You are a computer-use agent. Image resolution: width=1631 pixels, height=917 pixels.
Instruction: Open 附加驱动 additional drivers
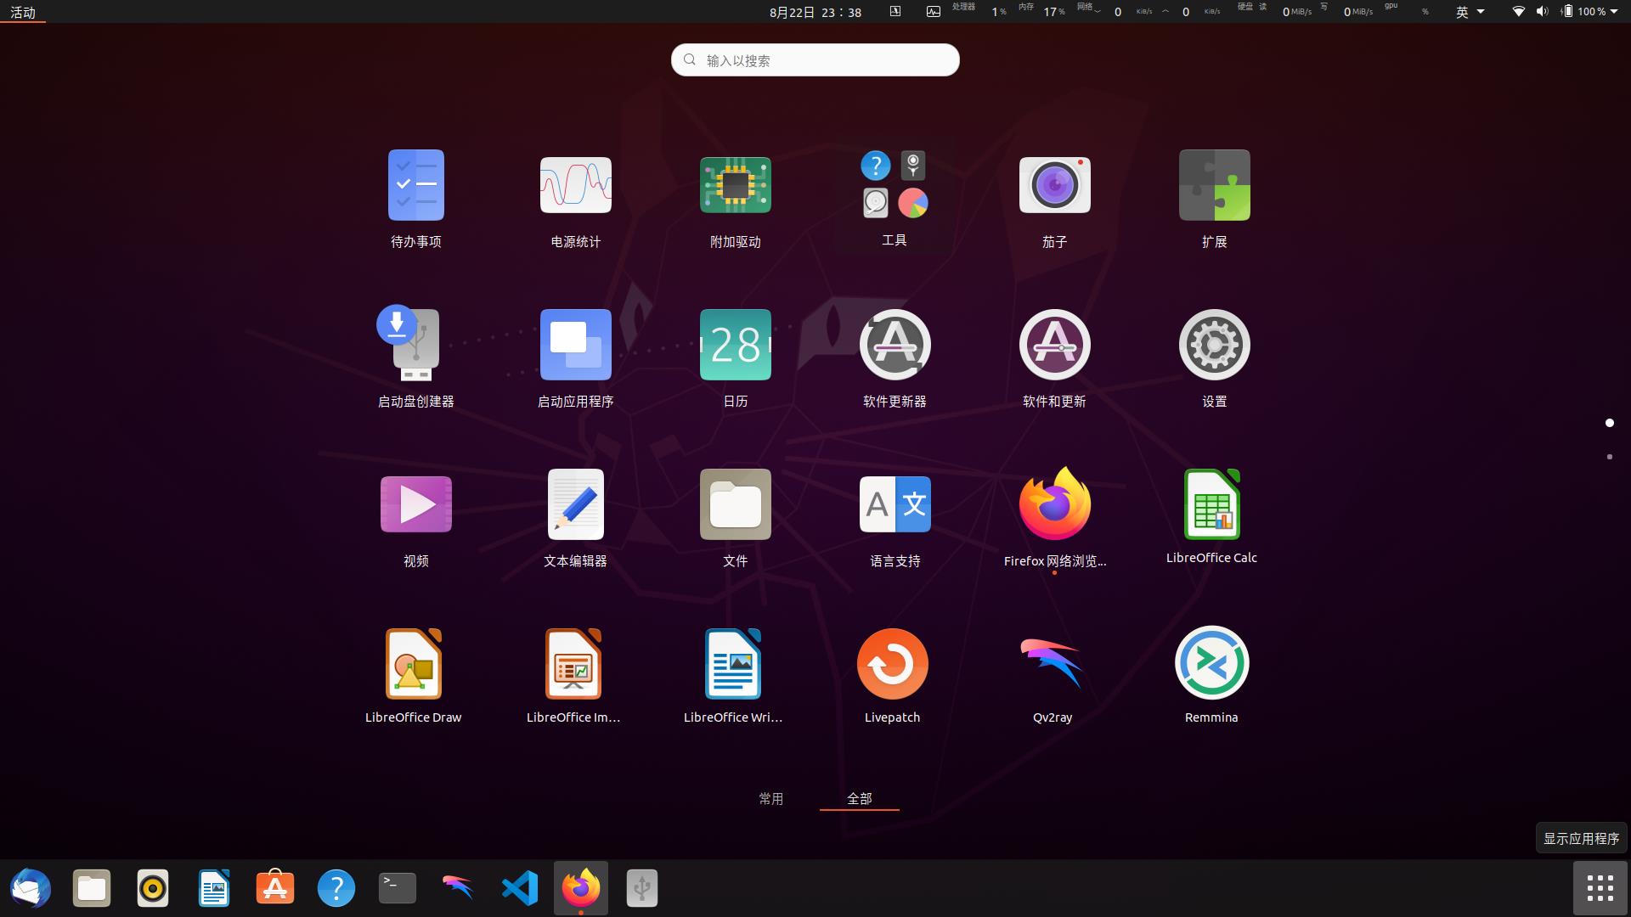tap(736, 200)
